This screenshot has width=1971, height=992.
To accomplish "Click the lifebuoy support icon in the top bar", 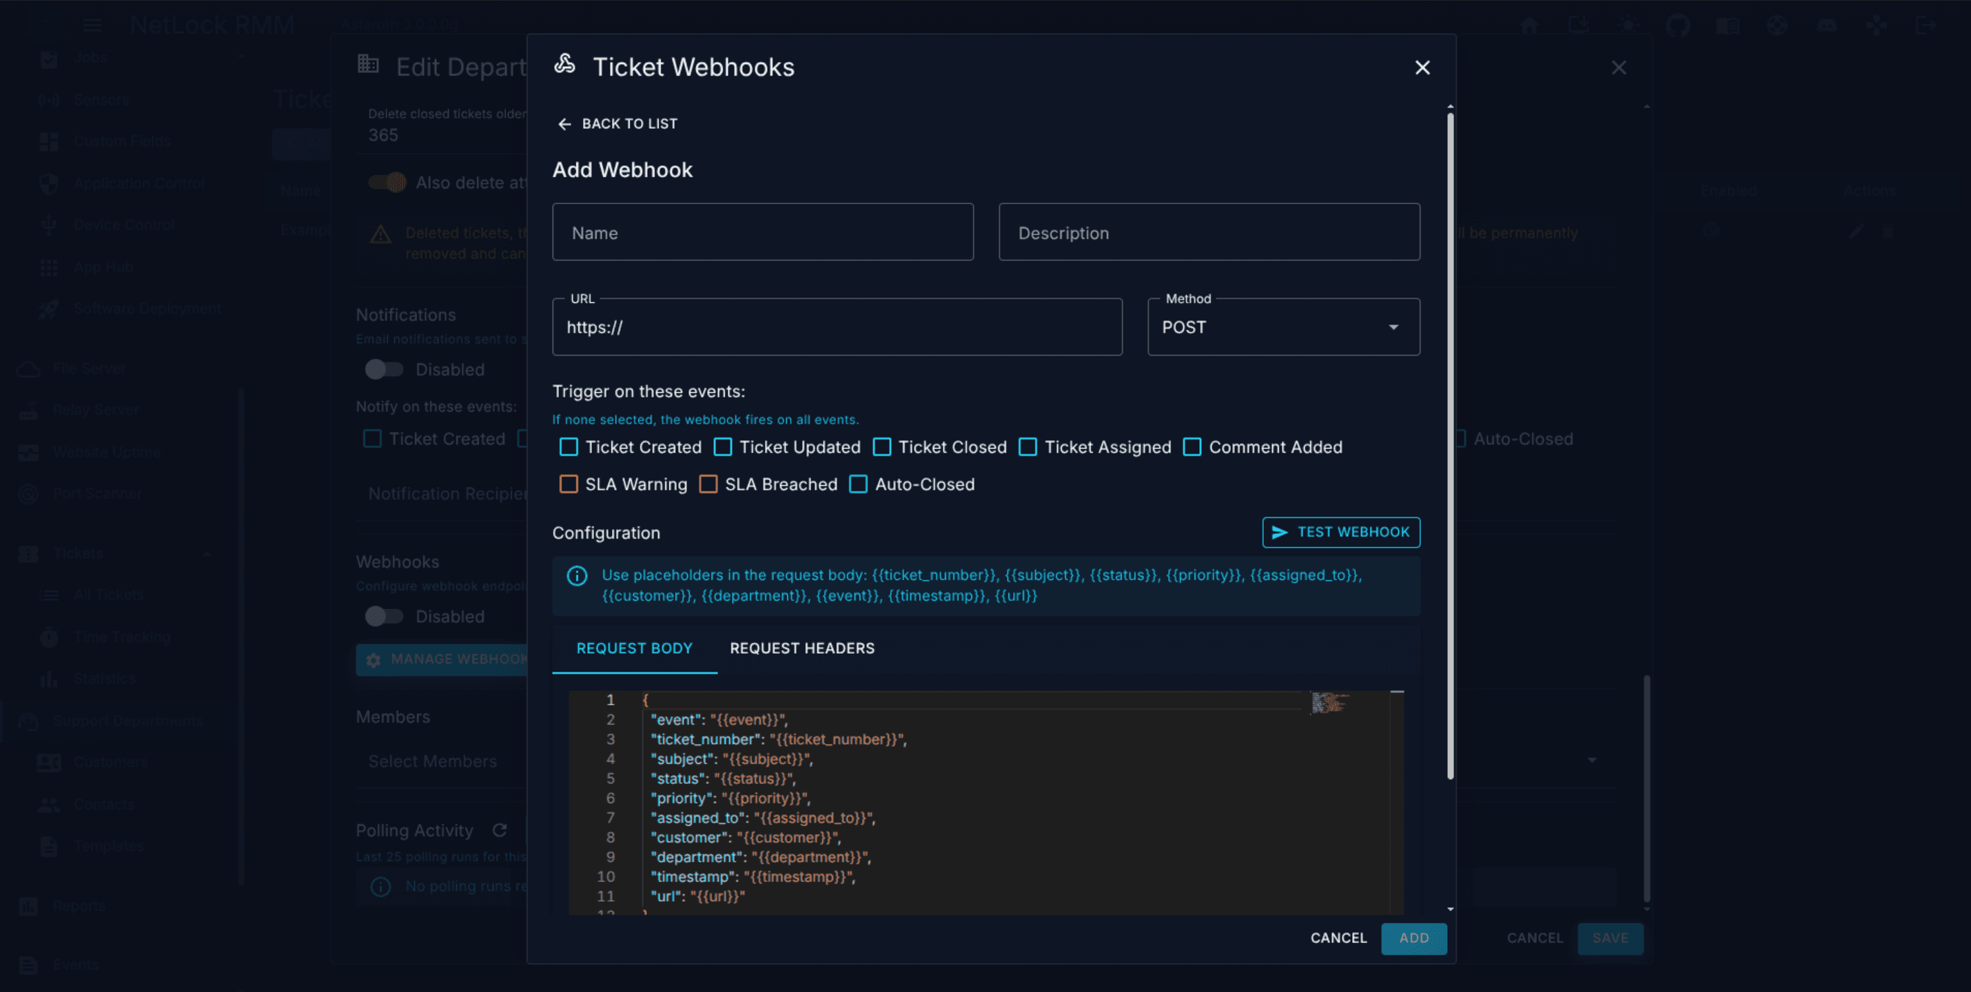I will click(1777, 25).
